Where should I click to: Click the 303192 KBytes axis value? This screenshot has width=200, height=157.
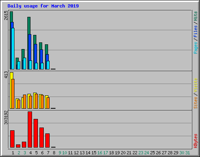6,117
